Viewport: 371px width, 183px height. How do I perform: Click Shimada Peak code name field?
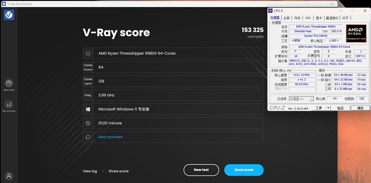(303, 31)
